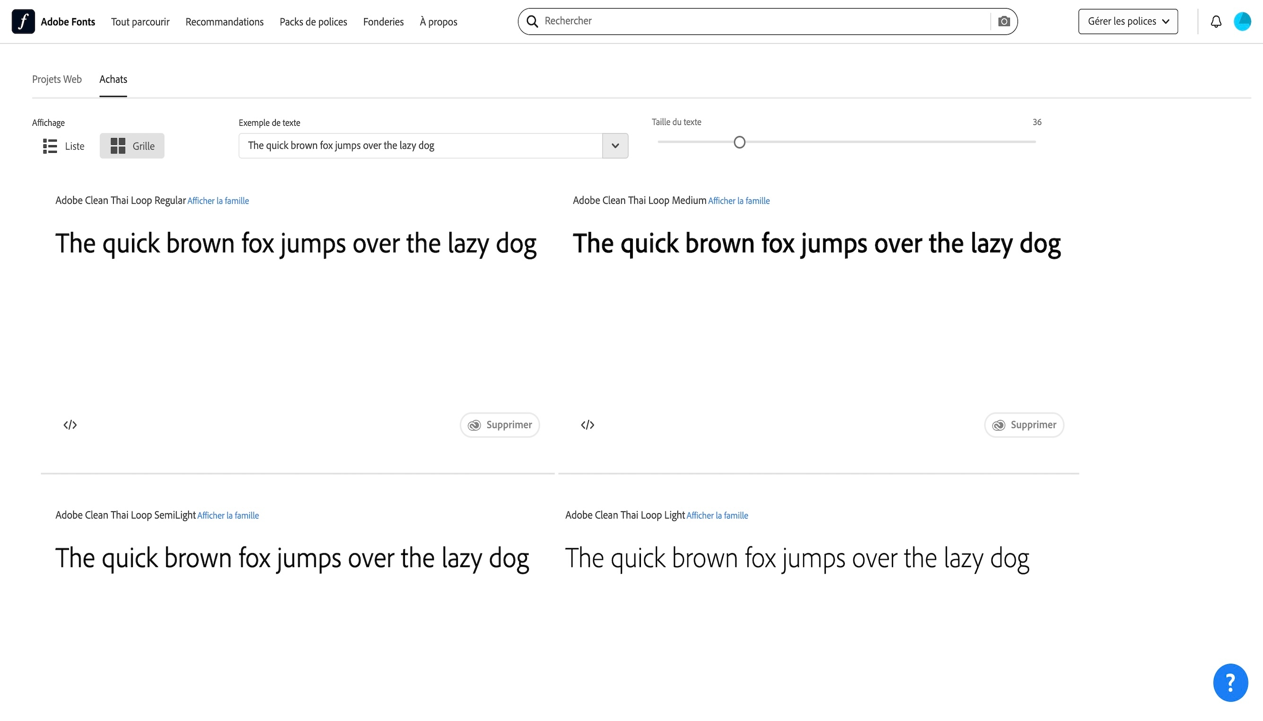This screenshot has height=721, width=1263.
Task: Open the sample text dropdown arrow
Action: [x=615, y=146]
